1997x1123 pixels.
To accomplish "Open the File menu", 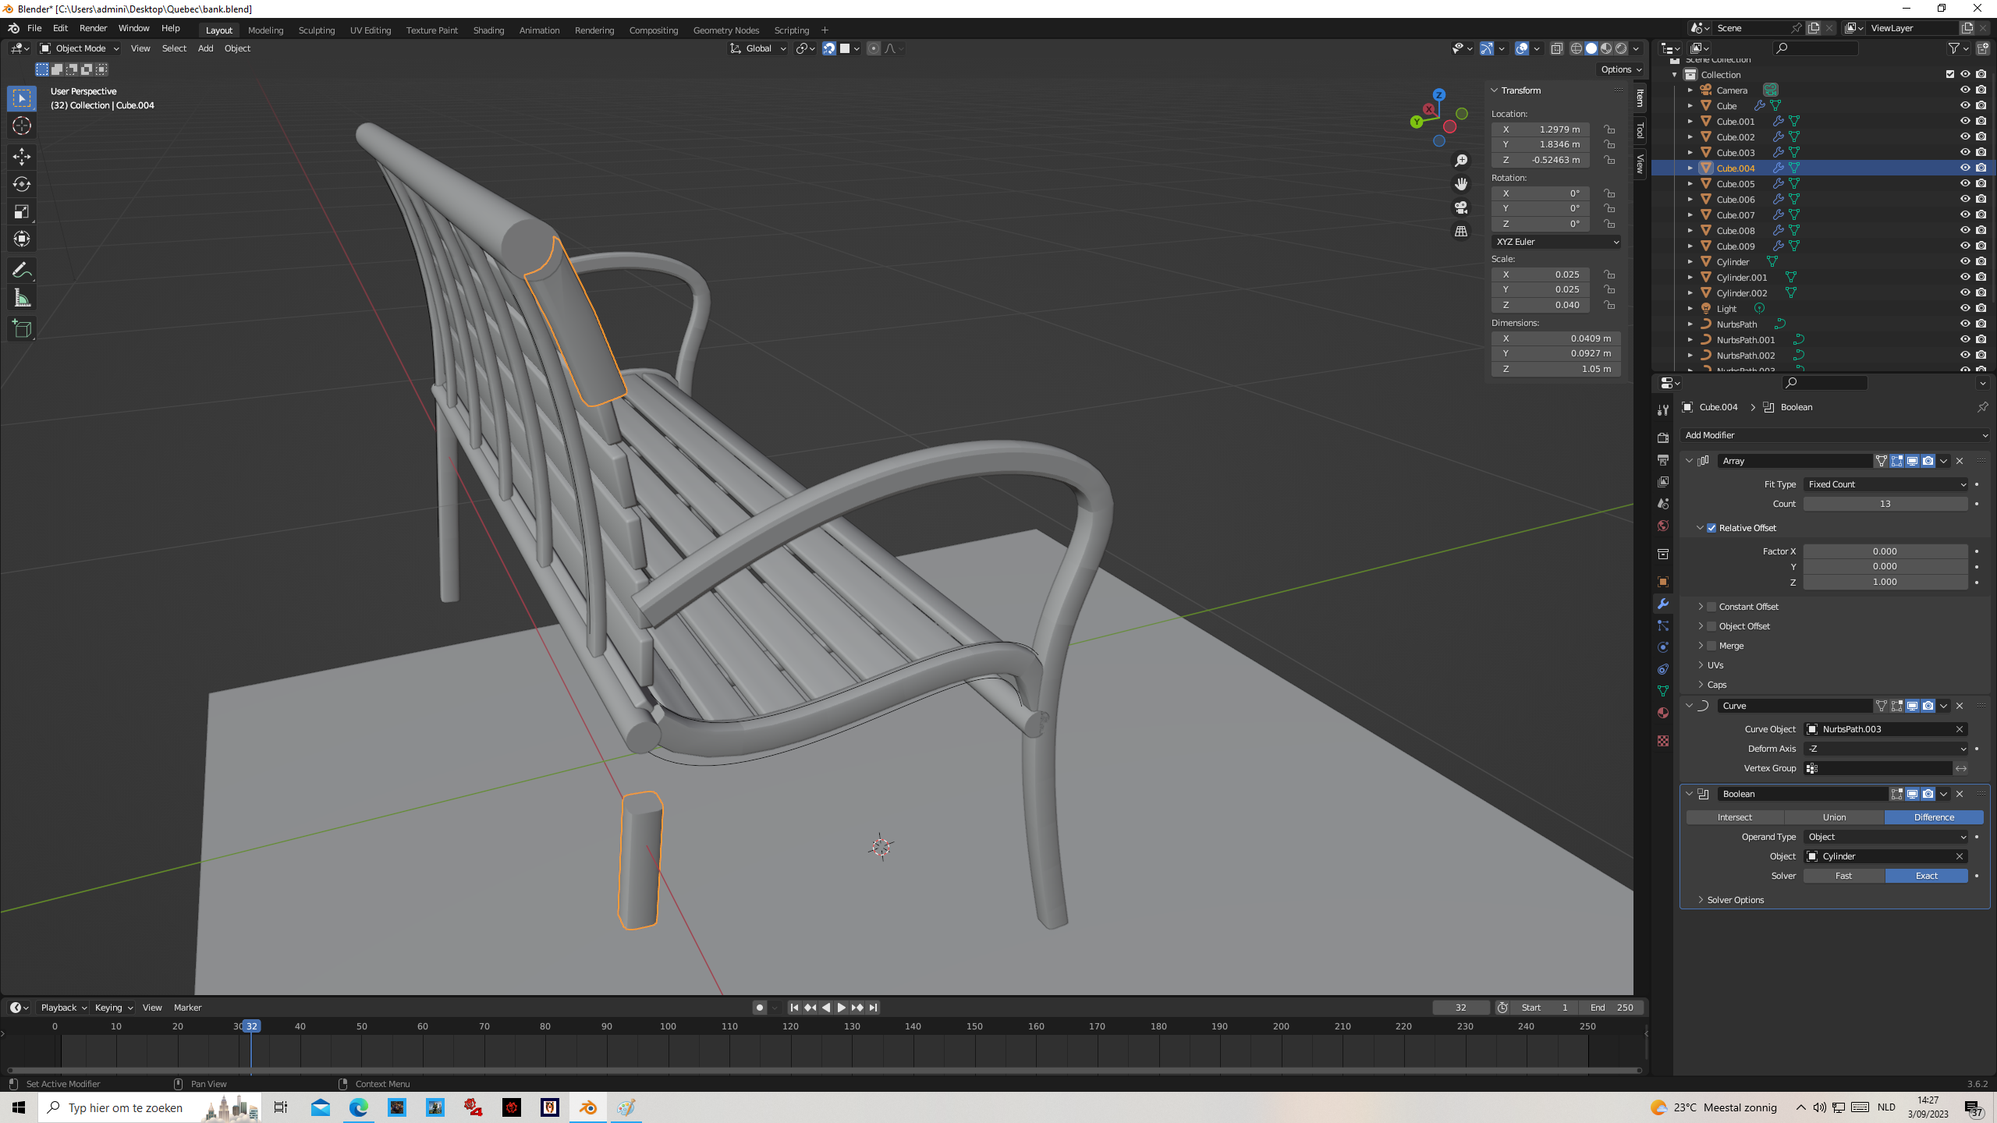I will click(x=34, y=28).
